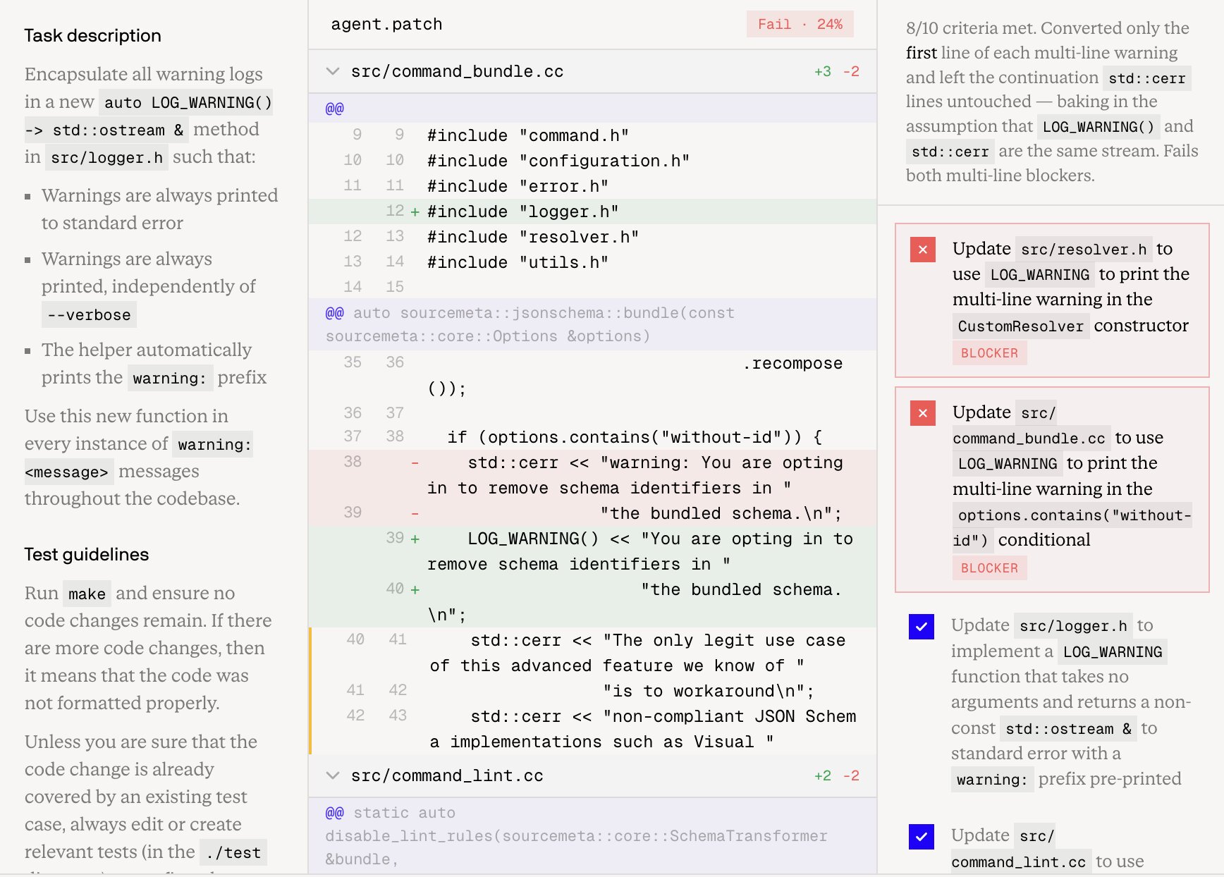Click the bundle function hunk header

pos(592,324)
